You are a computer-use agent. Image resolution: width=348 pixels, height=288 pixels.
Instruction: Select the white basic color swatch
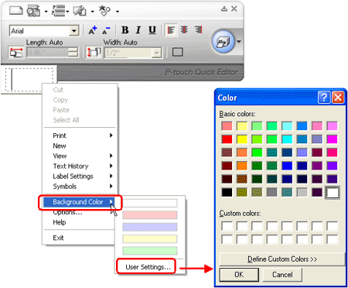(333, 192)
